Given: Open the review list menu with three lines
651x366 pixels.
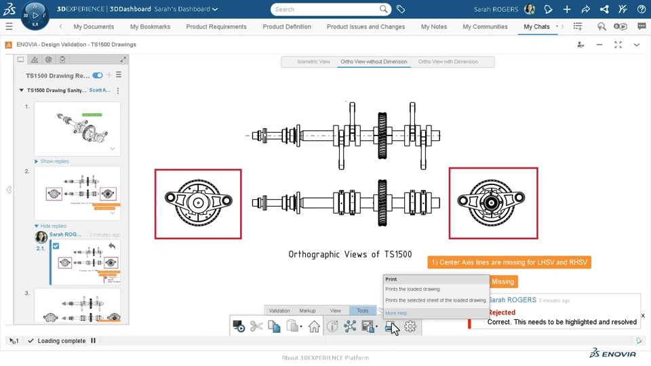Looking at the screenshot, I should click(119, 75).
